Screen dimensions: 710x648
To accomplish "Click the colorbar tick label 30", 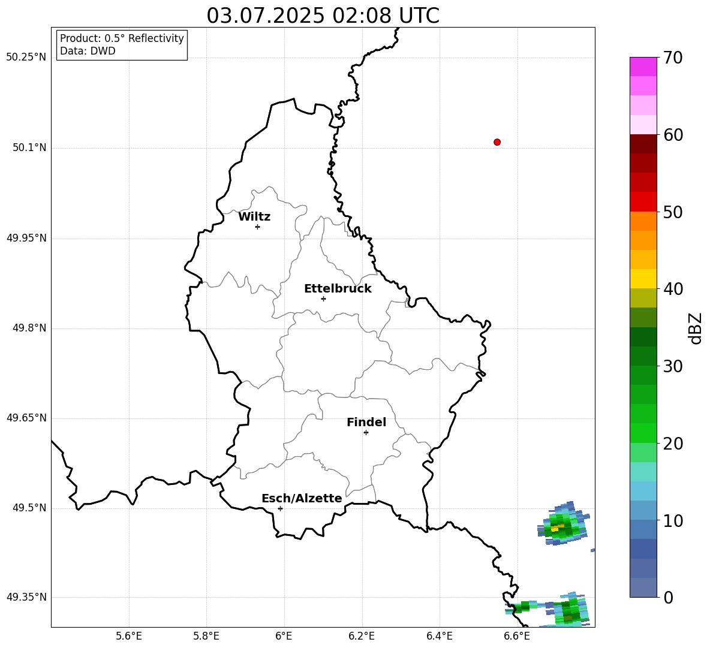I will coord(673,366).
